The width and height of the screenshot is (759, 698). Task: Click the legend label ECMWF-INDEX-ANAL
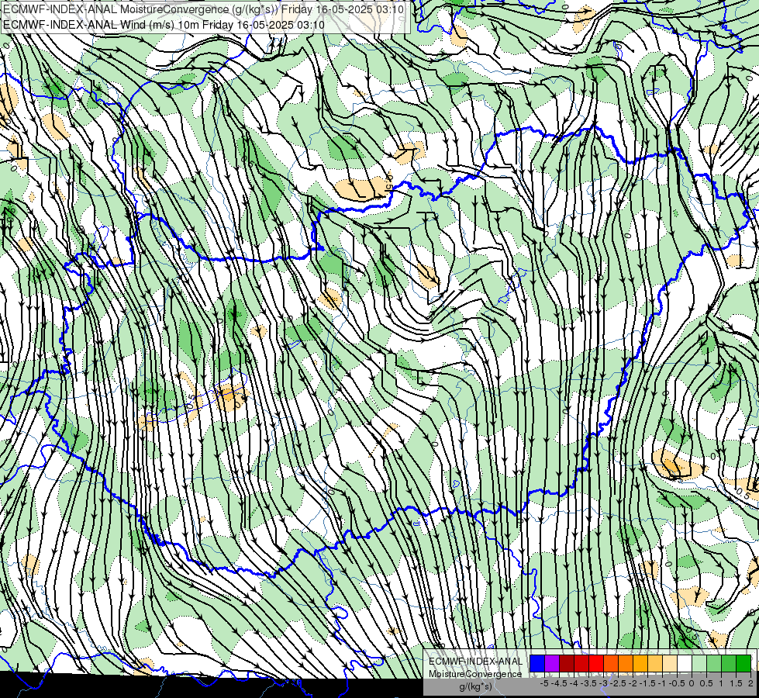coord(476,662)
